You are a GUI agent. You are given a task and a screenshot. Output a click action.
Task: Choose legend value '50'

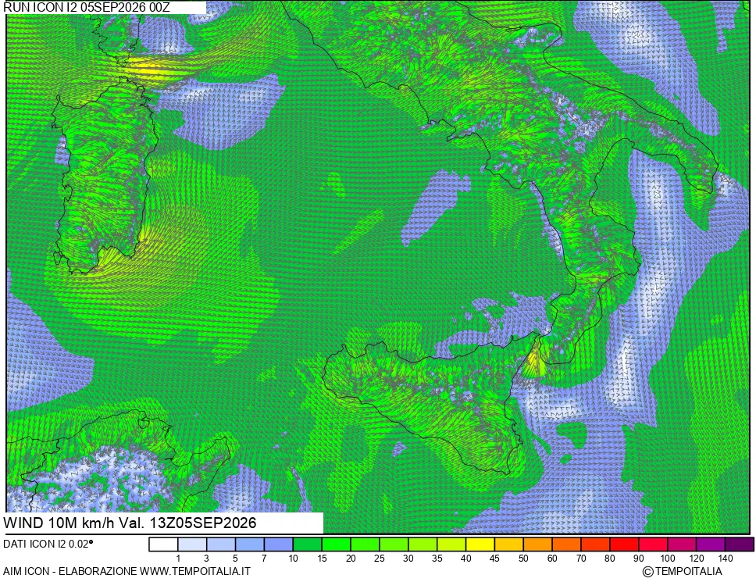pyautogui.click(x=523, y=559)
